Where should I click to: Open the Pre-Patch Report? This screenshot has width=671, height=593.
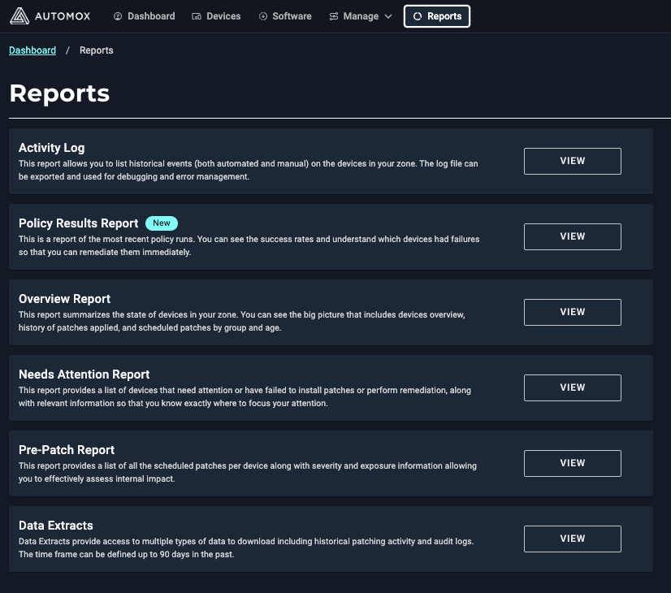(572, 463)
